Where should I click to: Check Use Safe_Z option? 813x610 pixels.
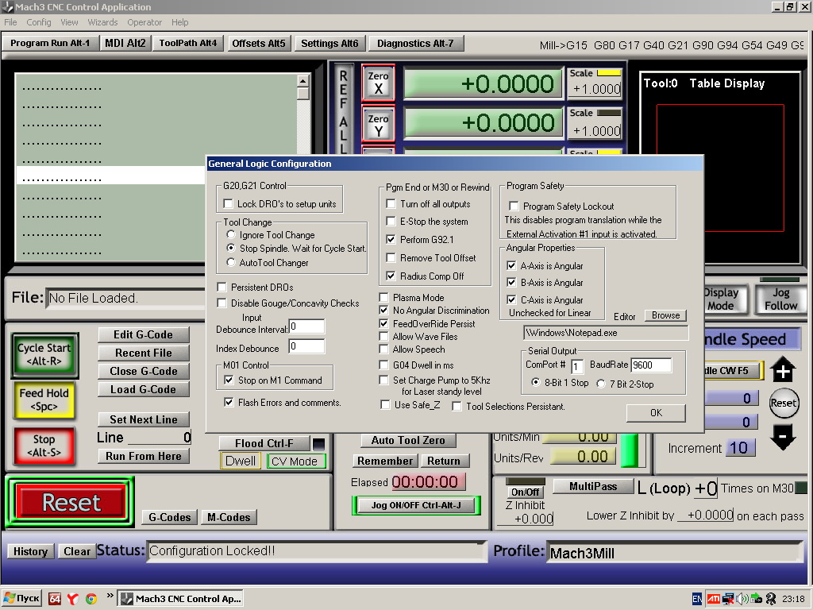tap(385, 404)
